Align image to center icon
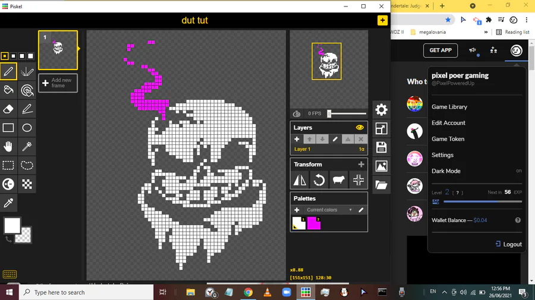535x300 pixels. 358,180
